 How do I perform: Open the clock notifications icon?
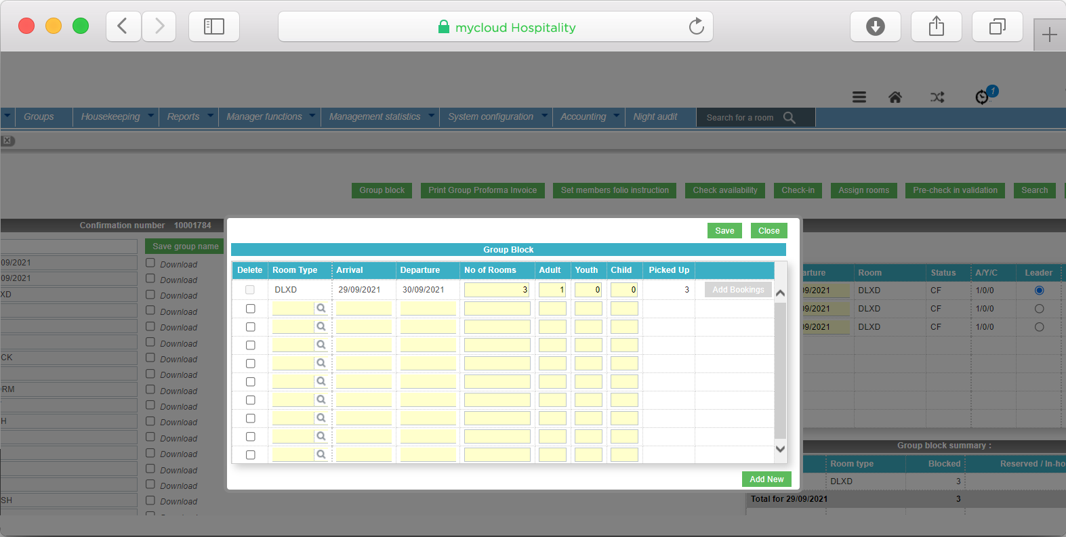click(982, 98)
